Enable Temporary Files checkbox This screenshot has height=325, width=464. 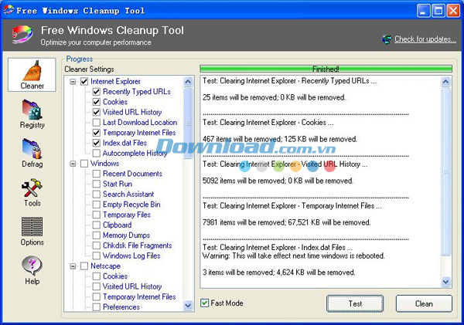[97, 215]
